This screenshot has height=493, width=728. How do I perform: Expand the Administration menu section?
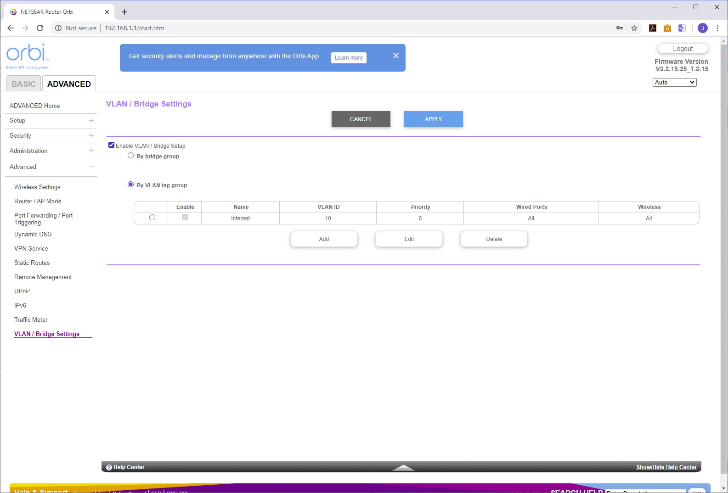click(x=91, y=151)
